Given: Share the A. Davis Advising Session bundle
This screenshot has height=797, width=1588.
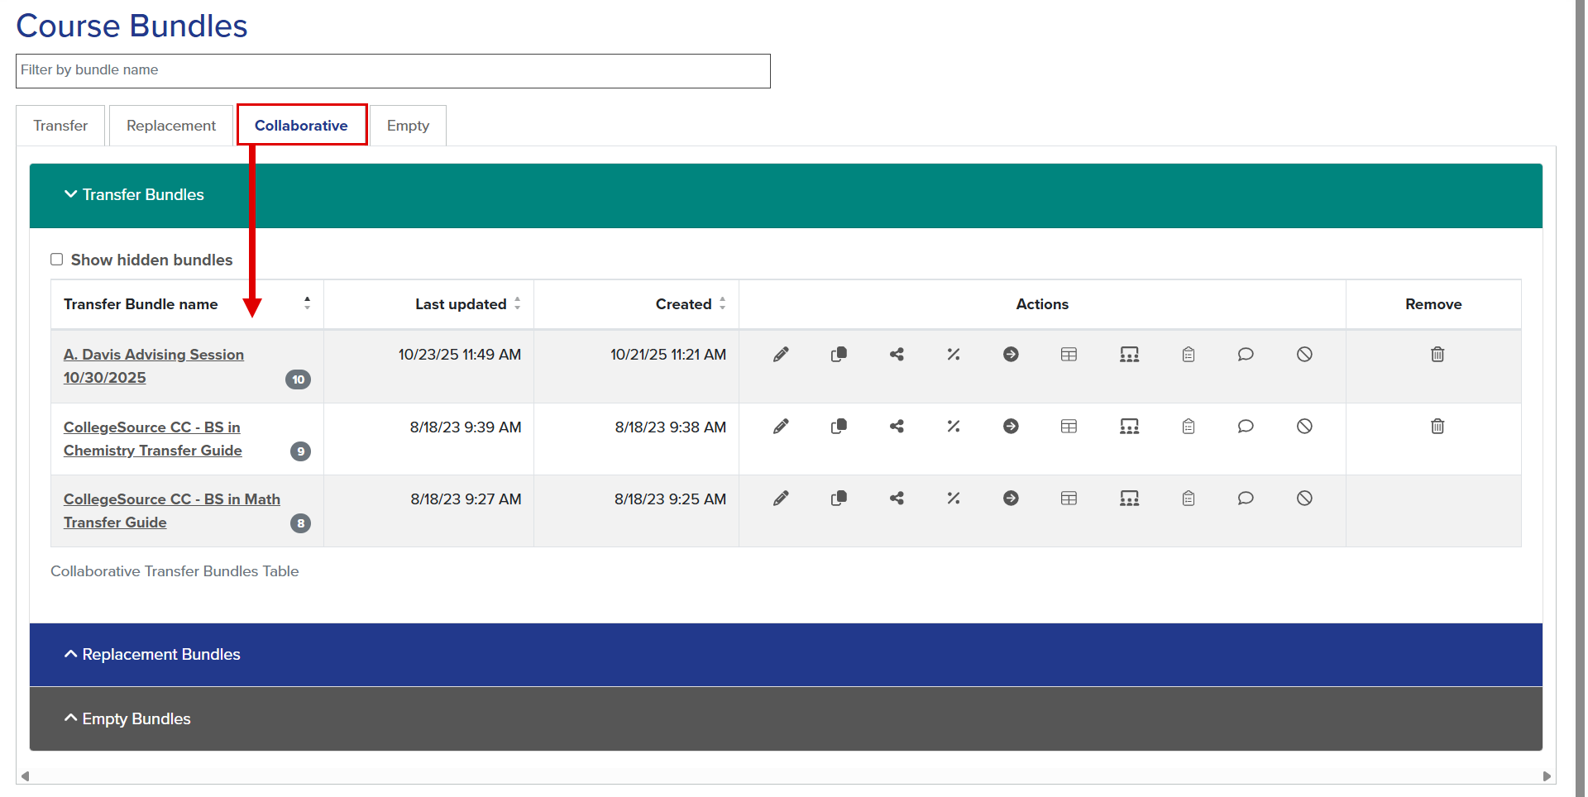Looking at the screenshot, I should tap(897, 354).
